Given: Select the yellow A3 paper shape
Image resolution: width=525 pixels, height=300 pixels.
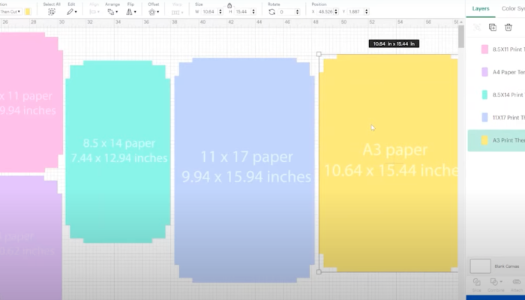Looking at the screenshot, I should [388, 163].
